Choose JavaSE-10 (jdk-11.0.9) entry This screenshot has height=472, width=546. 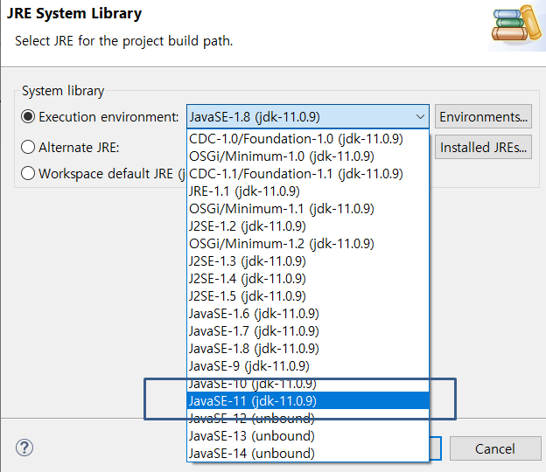[308, 384]
